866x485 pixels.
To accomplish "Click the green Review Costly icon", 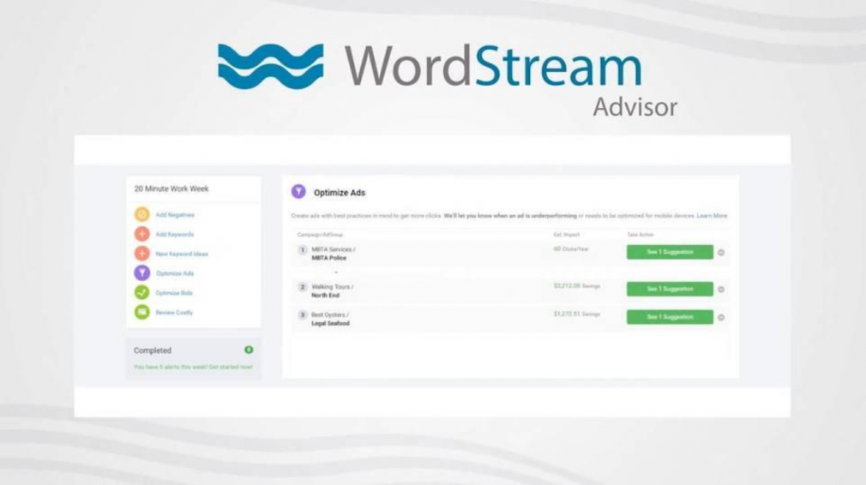I will pos(142,312).
